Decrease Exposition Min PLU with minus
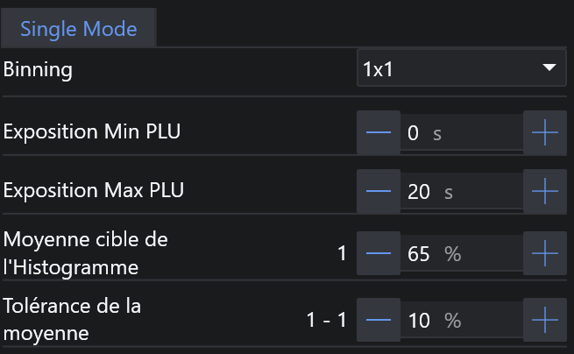Screen dimensions: 574x354 pos(379,133)
